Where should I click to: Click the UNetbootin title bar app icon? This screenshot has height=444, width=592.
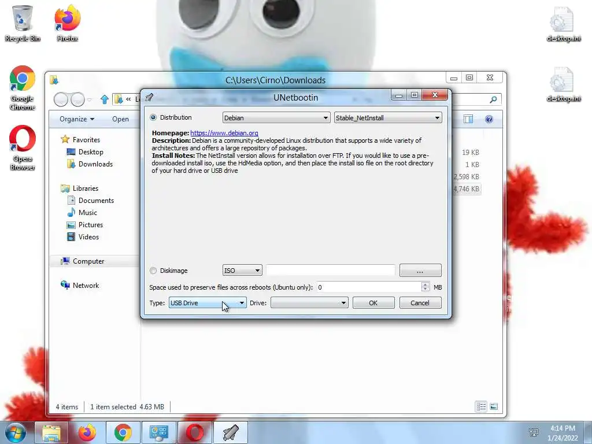point(150,97)
